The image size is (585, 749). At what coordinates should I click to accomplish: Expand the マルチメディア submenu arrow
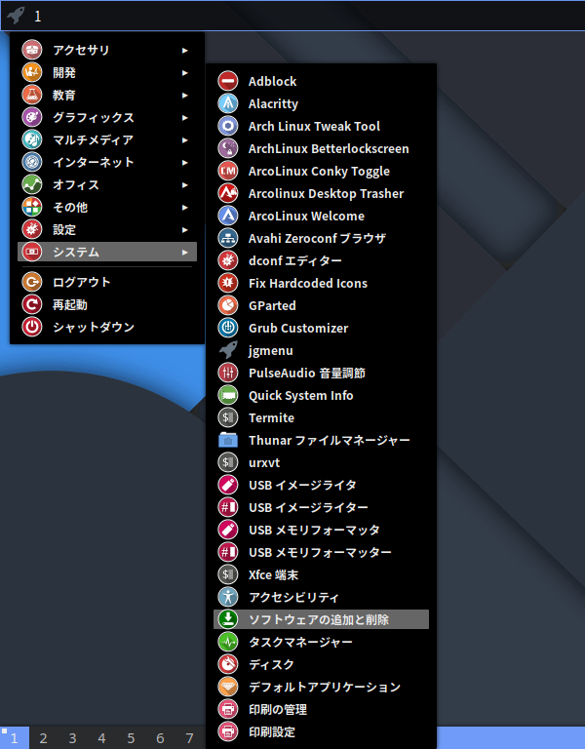185,140
